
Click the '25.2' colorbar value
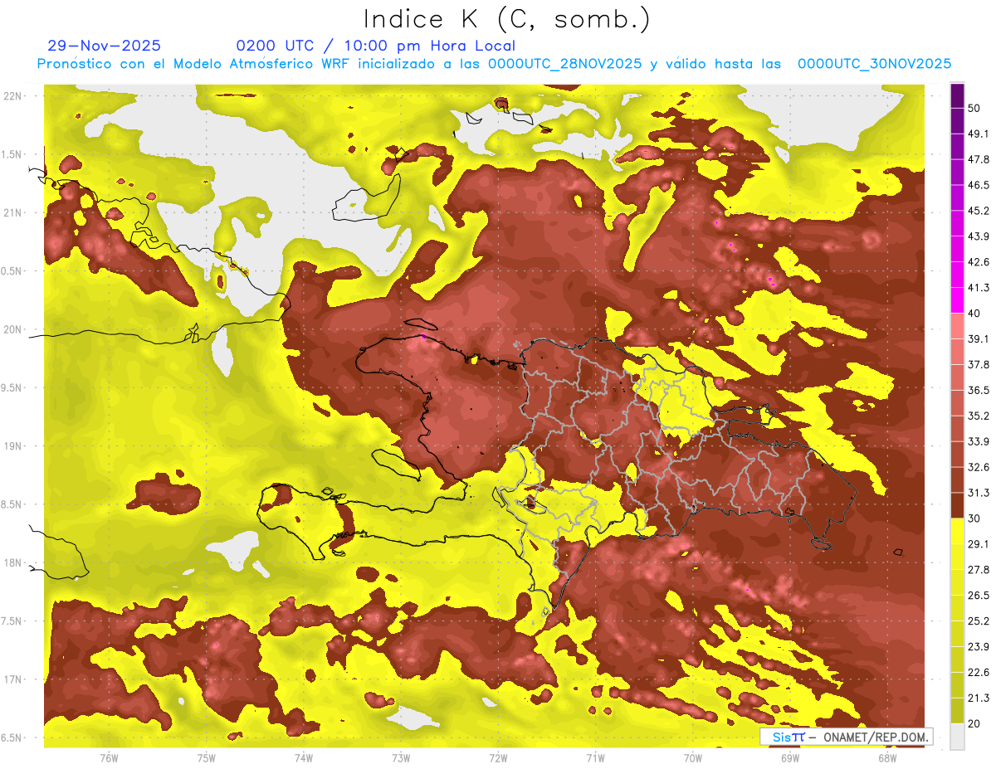click(x=978, y=621)
